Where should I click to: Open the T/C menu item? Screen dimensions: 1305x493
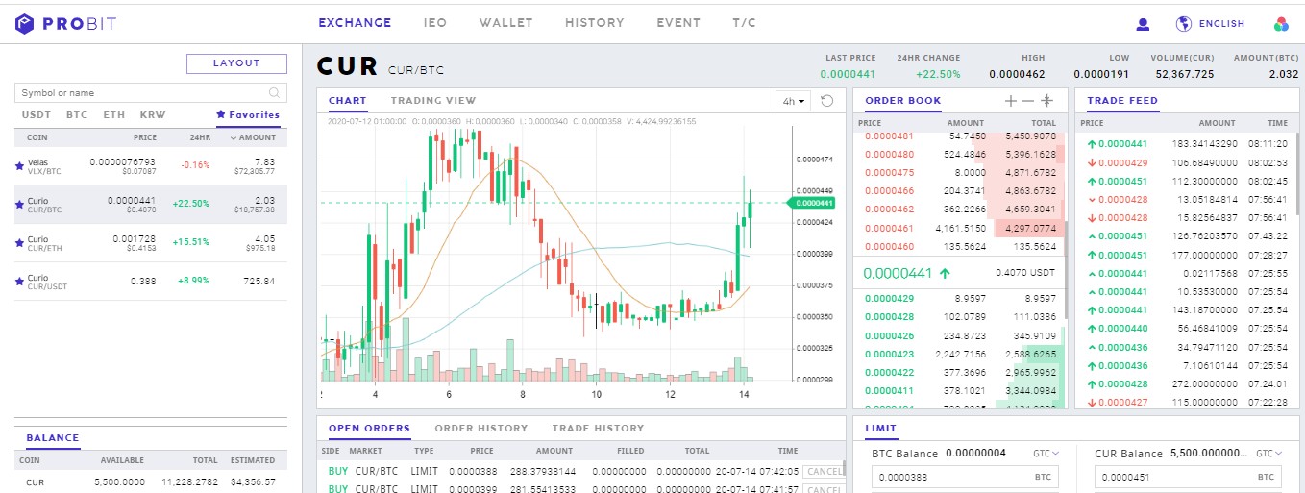tap(745, 23)
